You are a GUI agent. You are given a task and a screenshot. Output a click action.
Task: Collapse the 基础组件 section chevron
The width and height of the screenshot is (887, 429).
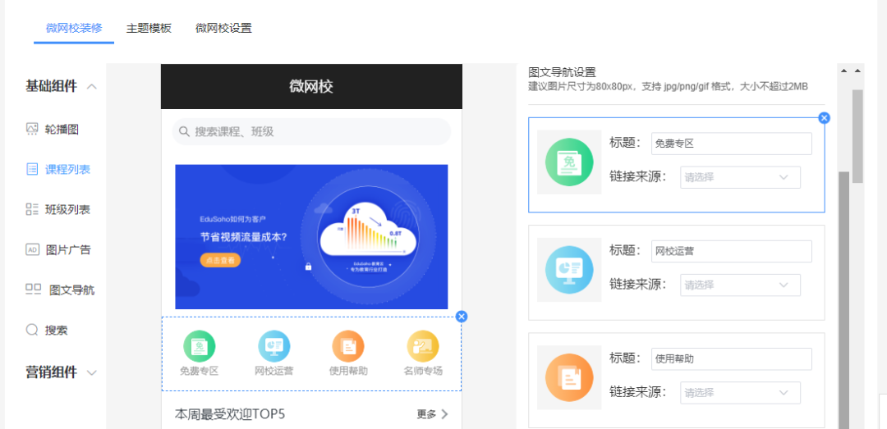click(92, 86)
